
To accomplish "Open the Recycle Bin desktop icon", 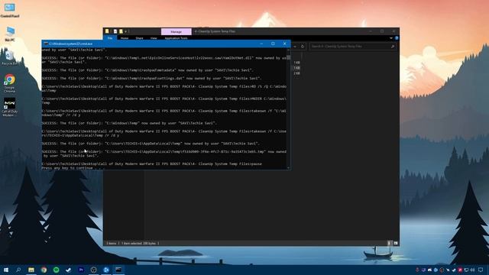I will [10, 58].
